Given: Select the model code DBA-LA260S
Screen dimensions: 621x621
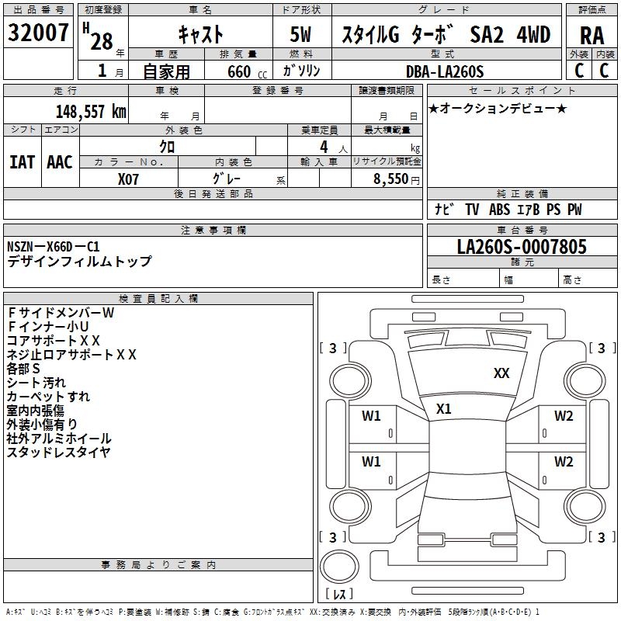Looking at the screenshot, I should click(445, 71).
